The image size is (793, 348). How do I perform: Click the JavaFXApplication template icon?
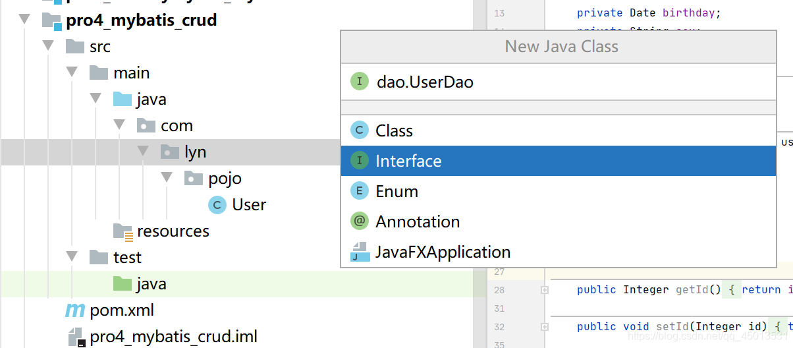[x=359, y=252]
